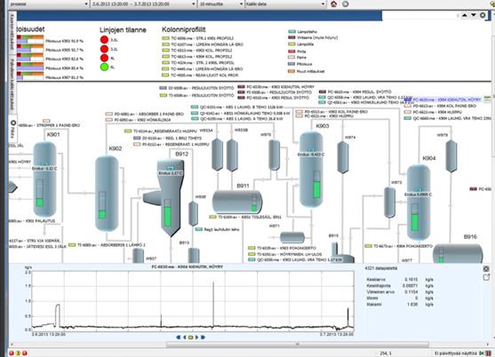Image resolution: width=495 pixels, height=357 pixels.
Task: Toggle the Virtaama legend entry
Action: (x=313, y=37)
